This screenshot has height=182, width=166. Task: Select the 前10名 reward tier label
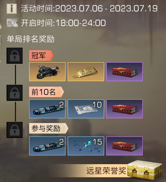(46, 92)
